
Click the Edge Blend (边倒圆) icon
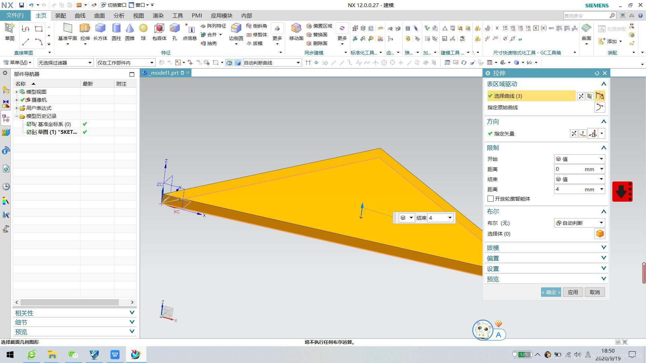(236, 29)
